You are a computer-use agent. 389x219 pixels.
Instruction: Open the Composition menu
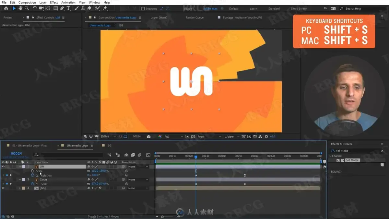(x=27, y=2)
